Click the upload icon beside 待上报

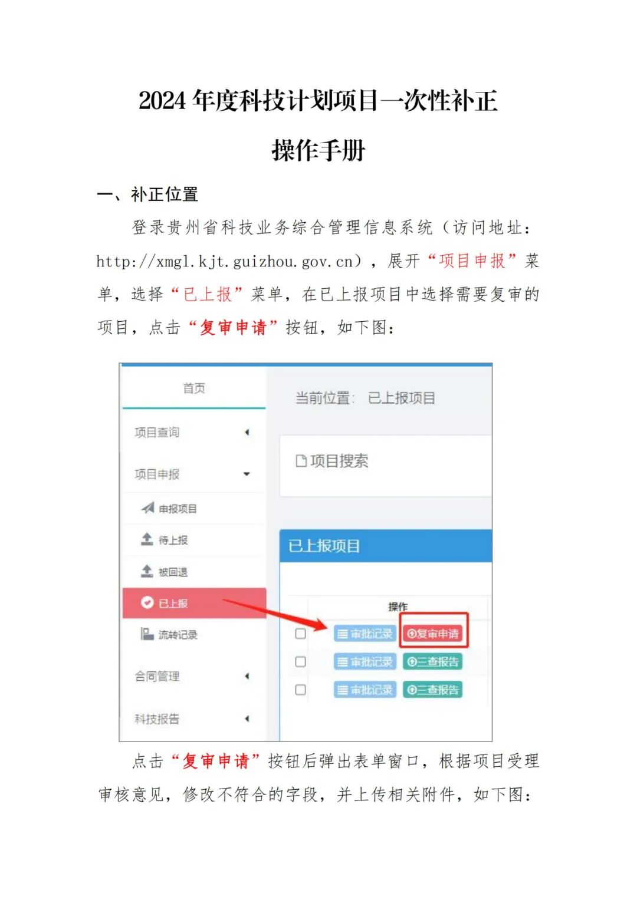pos(147,539)
